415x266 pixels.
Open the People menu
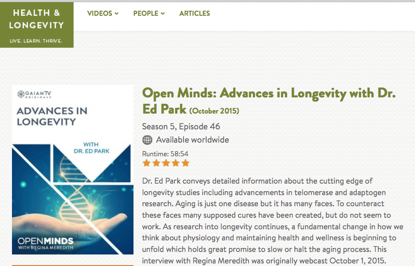149,13
